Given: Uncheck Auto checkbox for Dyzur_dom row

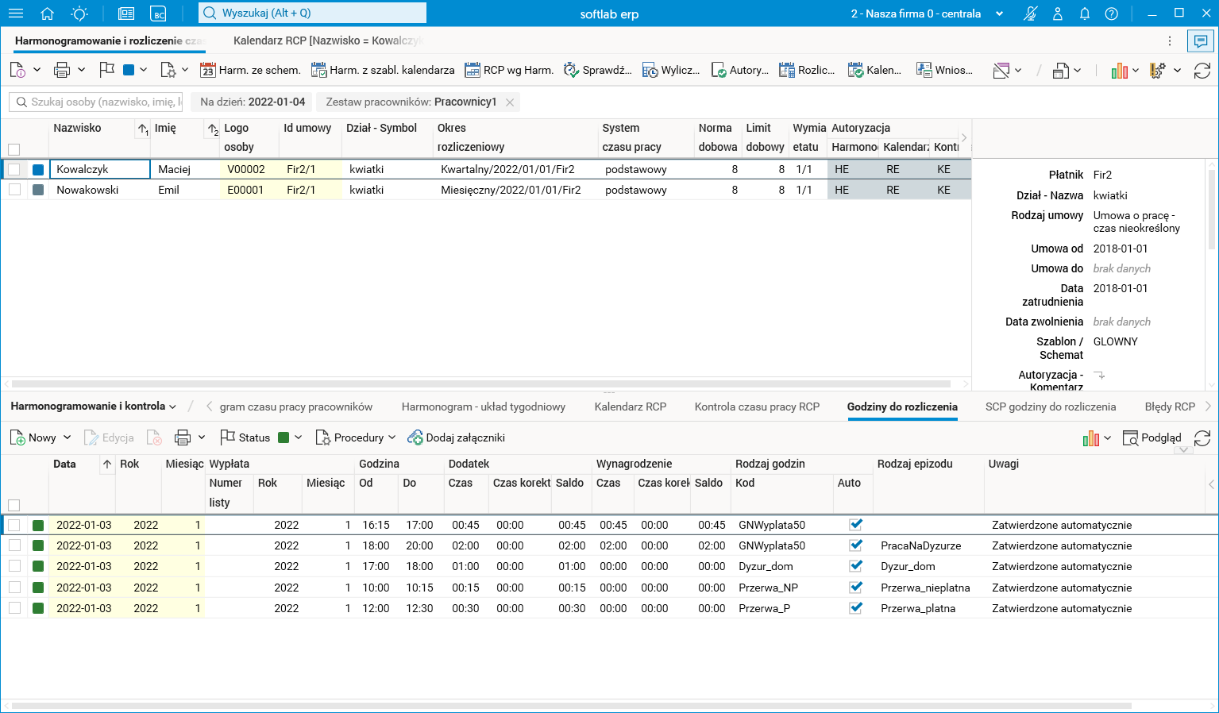Looking at the screenshot, I should (855, 566).
